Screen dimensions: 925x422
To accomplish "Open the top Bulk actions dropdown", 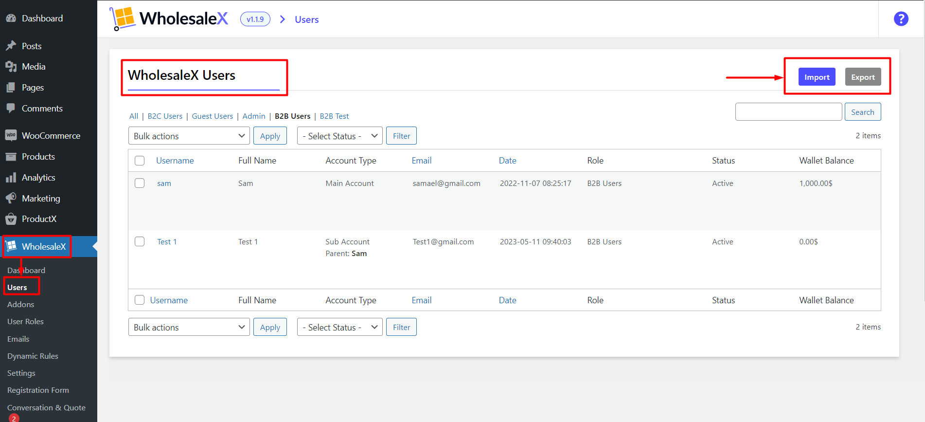I will click(x=189, y=136).
